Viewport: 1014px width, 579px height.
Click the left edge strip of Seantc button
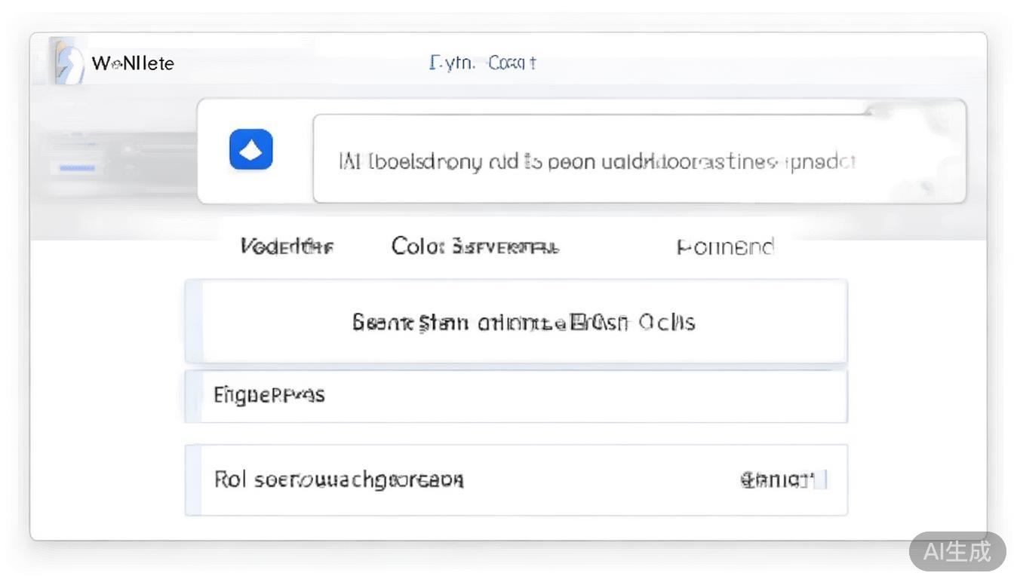(194, 322)
